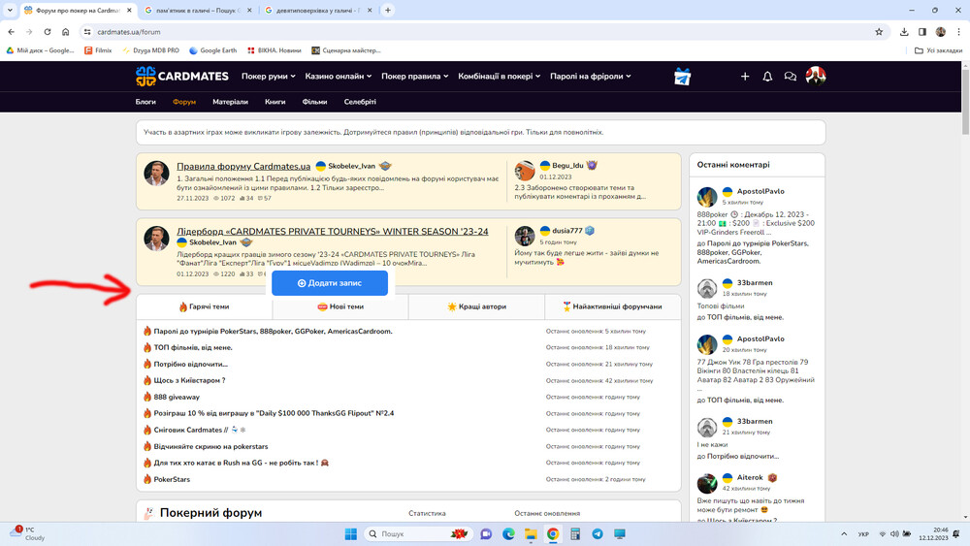The width and height of the screenshot is (970, 546).
Task: Open the Книги section
Action: [275, 102]
